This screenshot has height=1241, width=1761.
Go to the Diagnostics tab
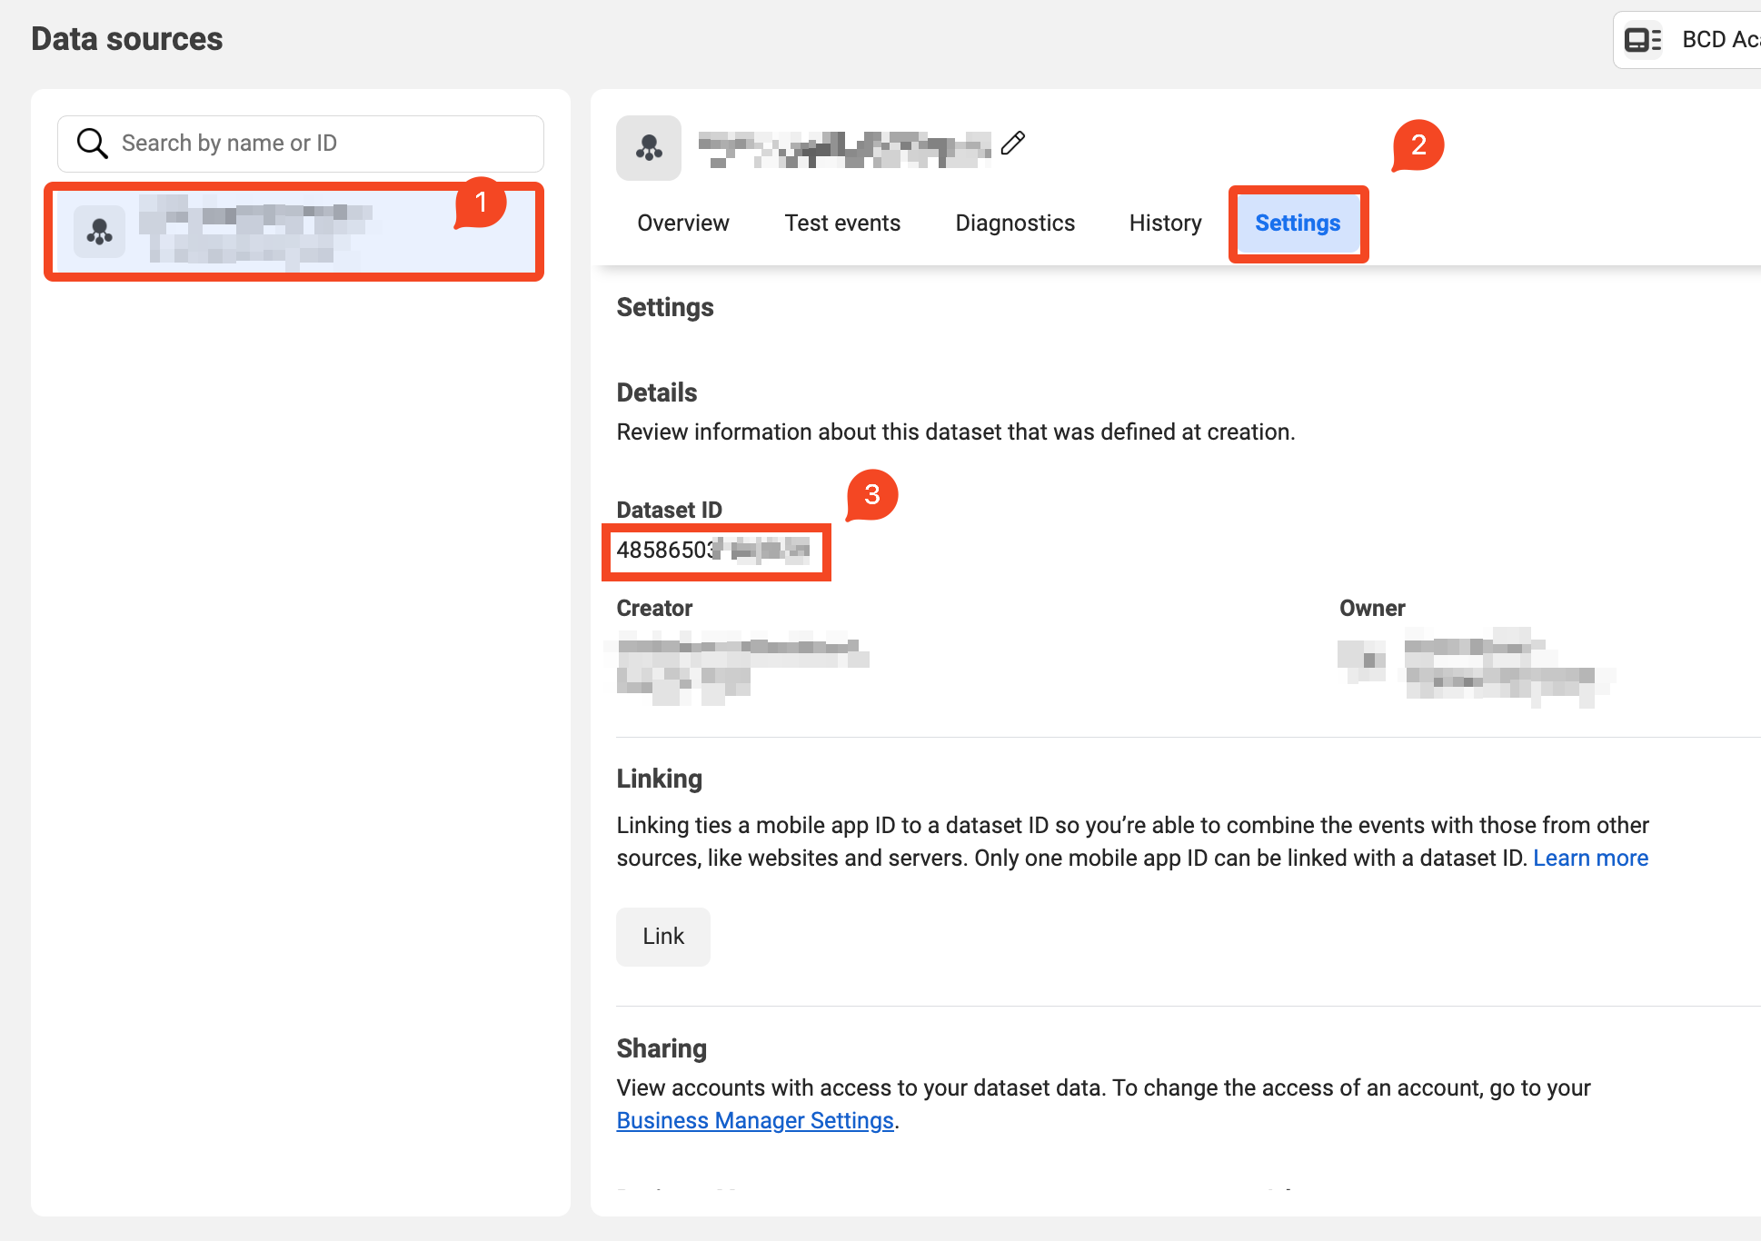click(x=1015, y=223)
